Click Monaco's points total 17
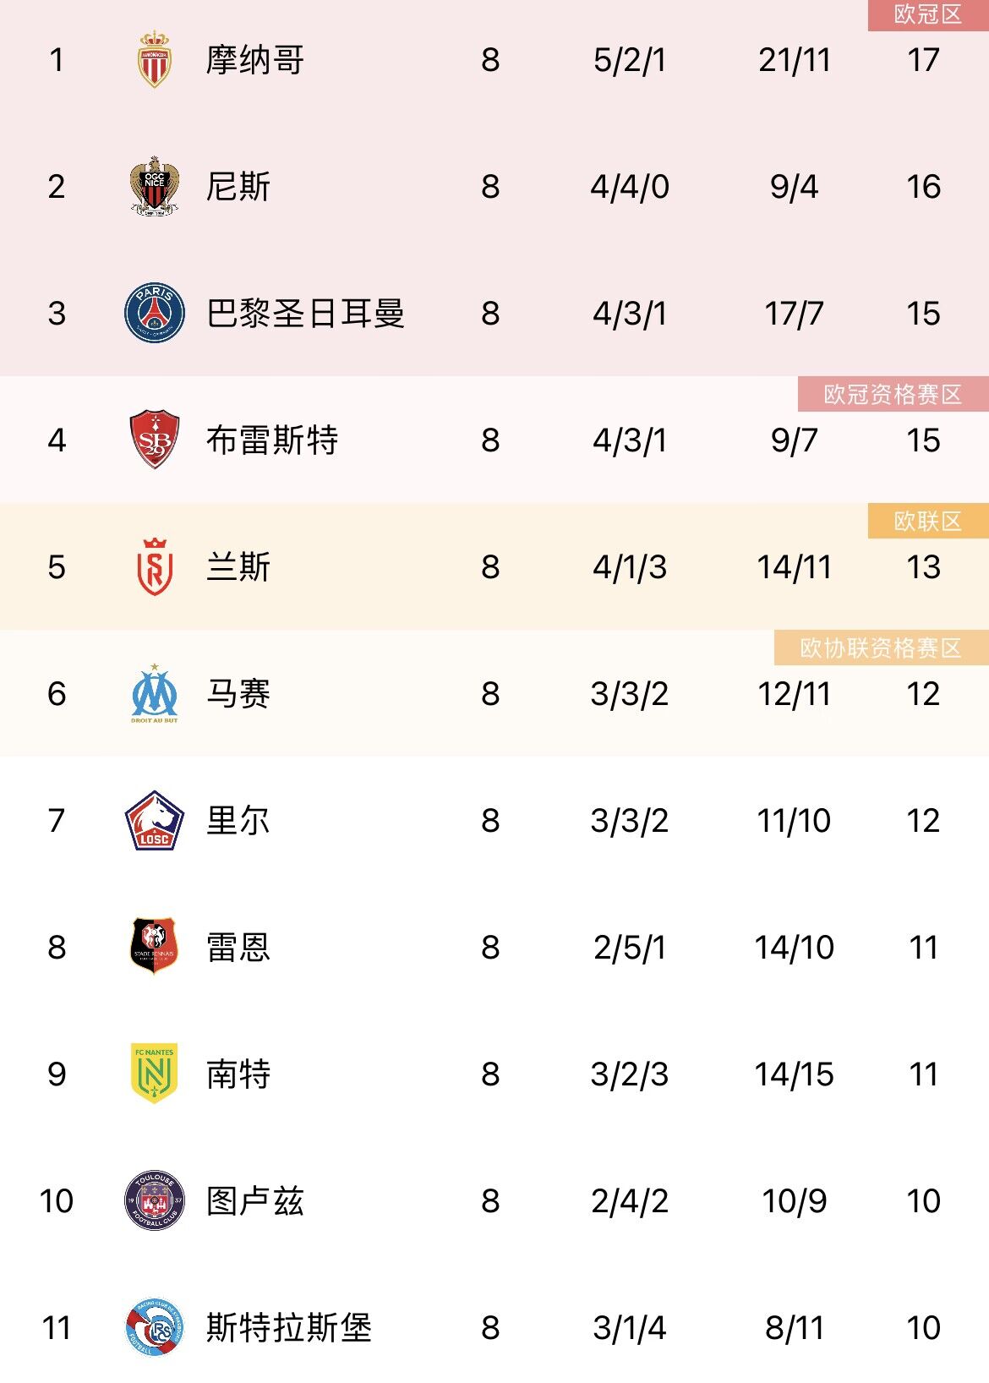The height and width of the screenshot is (1383, 989). (x=923, y=60)
